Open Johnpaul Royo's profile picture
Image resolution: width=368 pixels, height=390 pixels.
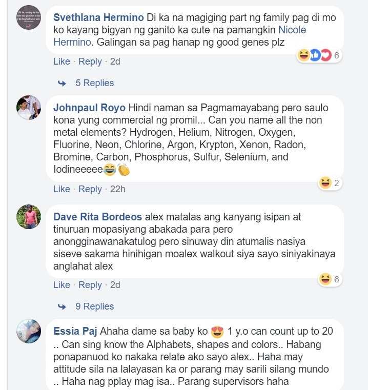coord(29,108)
